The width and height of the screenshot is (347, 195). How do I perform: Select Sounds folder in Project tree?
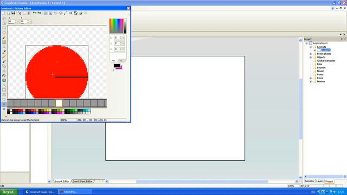(321, 68)
